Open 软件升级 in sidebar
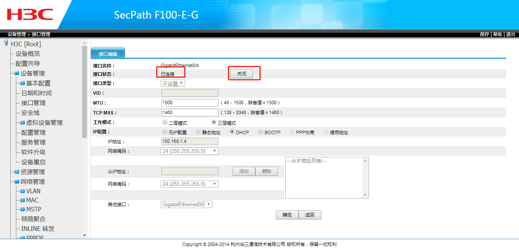 33,152
